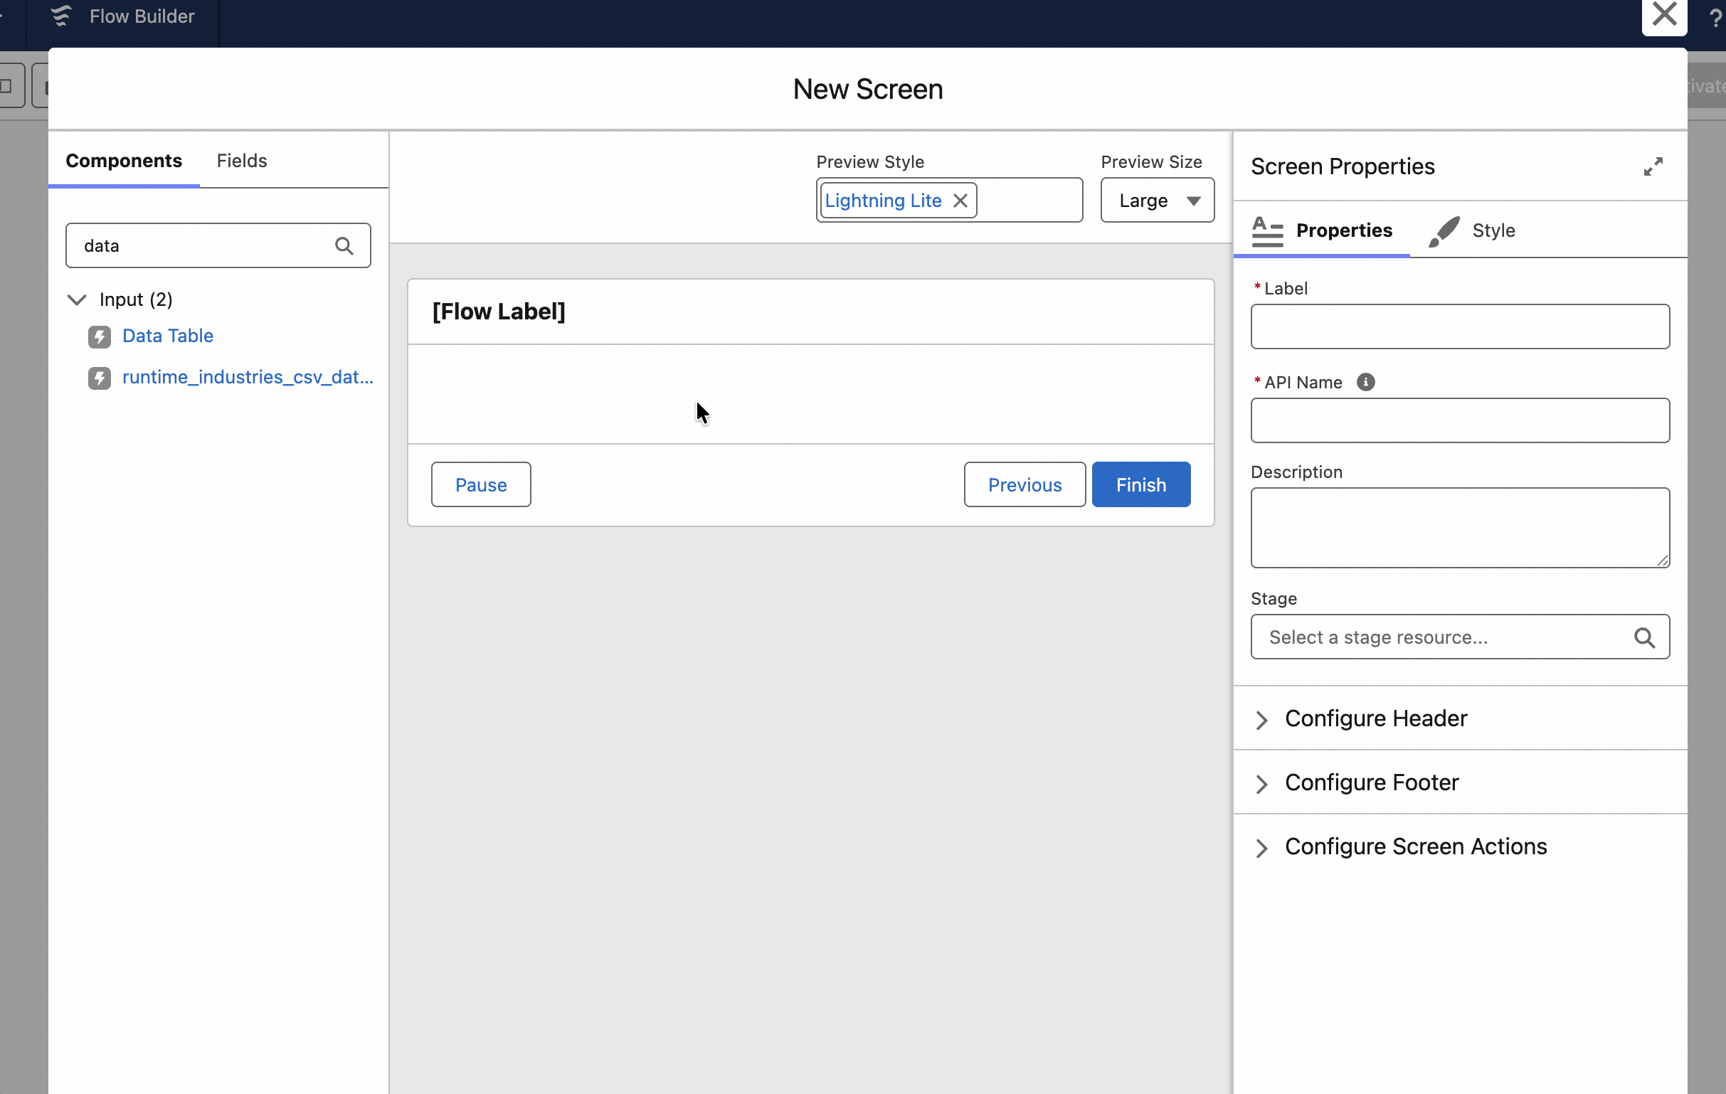
Task: Click the Data Table lightning icon
Action: 100,336
